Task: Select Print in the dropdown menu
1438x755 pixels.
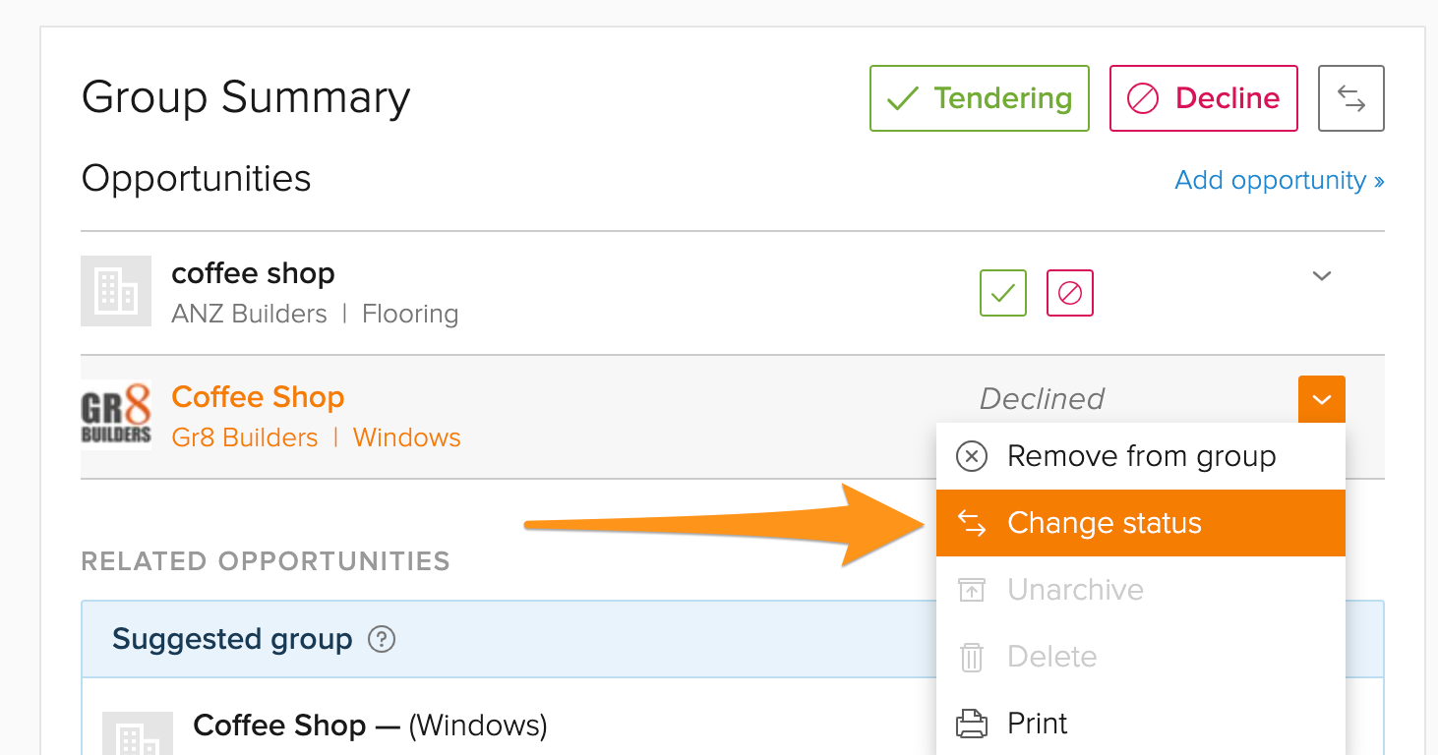Action: click(x=1141, y=724)
